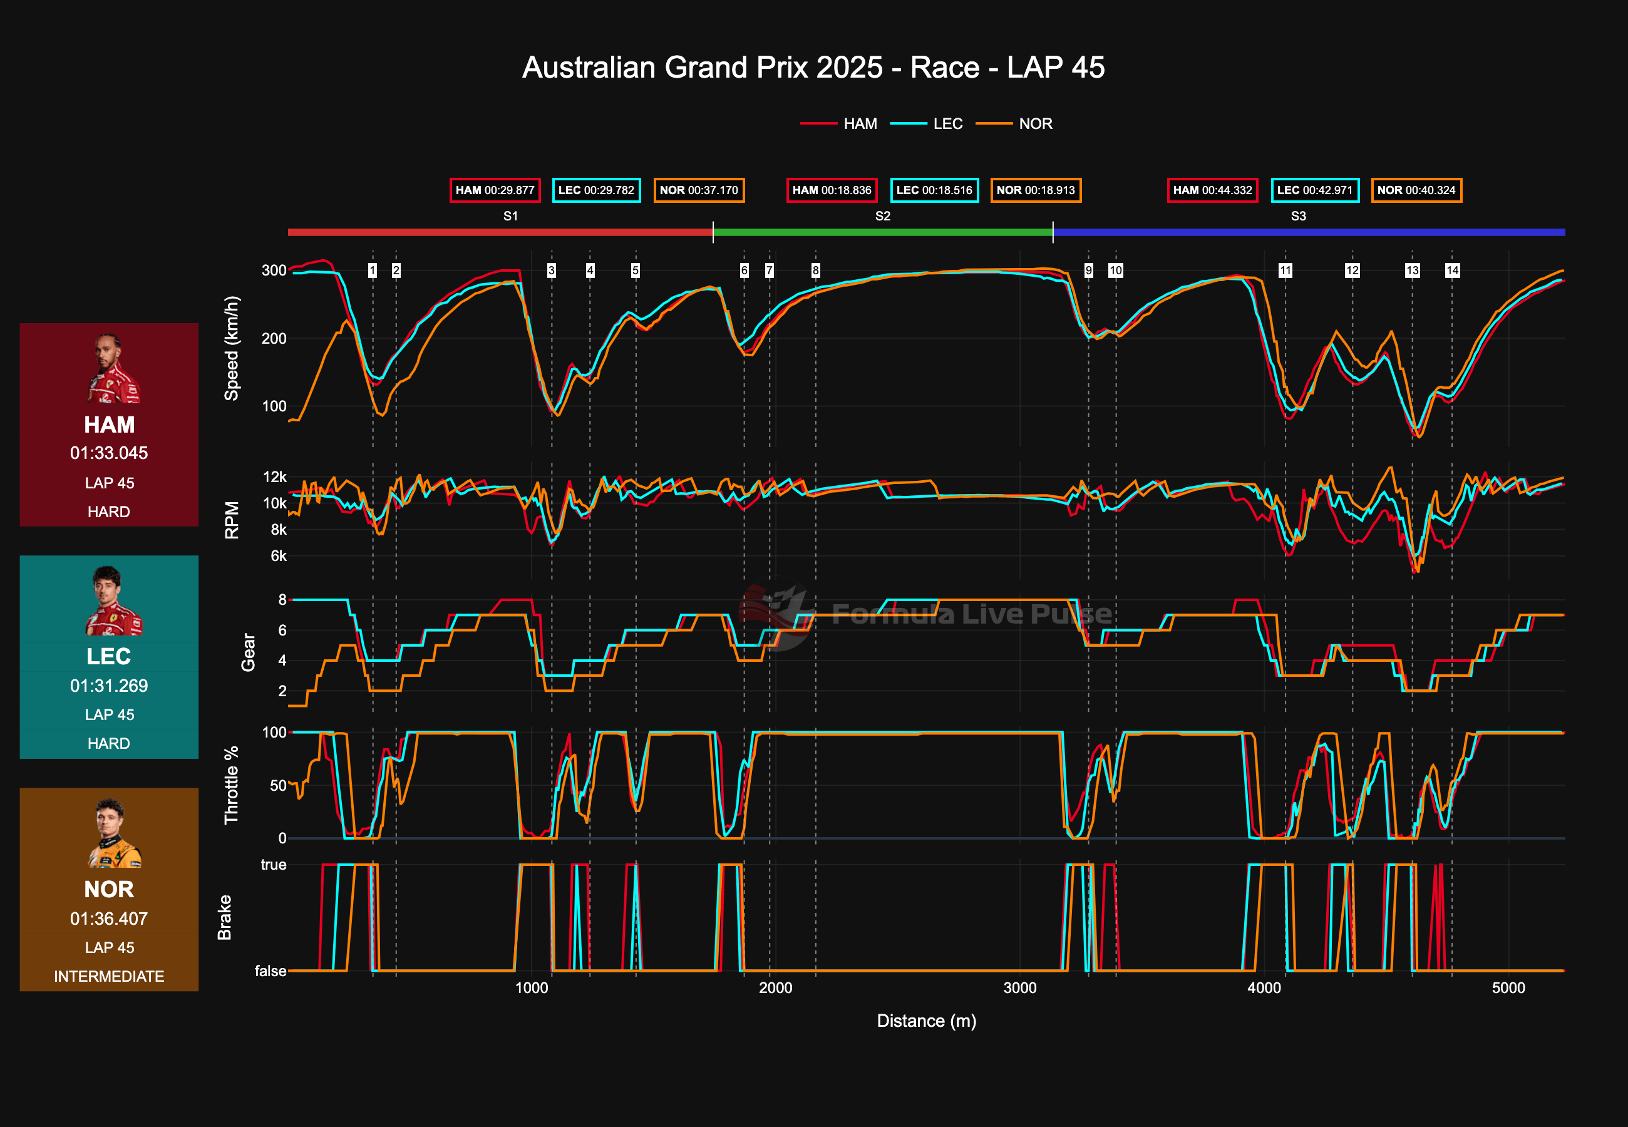This screenshot has height=1127, width=1628.
Task: Click turn 8 corner marker
Action: (815, 270)
